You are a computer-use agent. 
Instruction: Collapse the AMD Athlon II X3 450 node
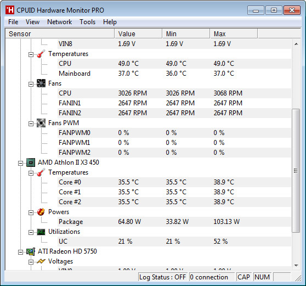point(20,163)
